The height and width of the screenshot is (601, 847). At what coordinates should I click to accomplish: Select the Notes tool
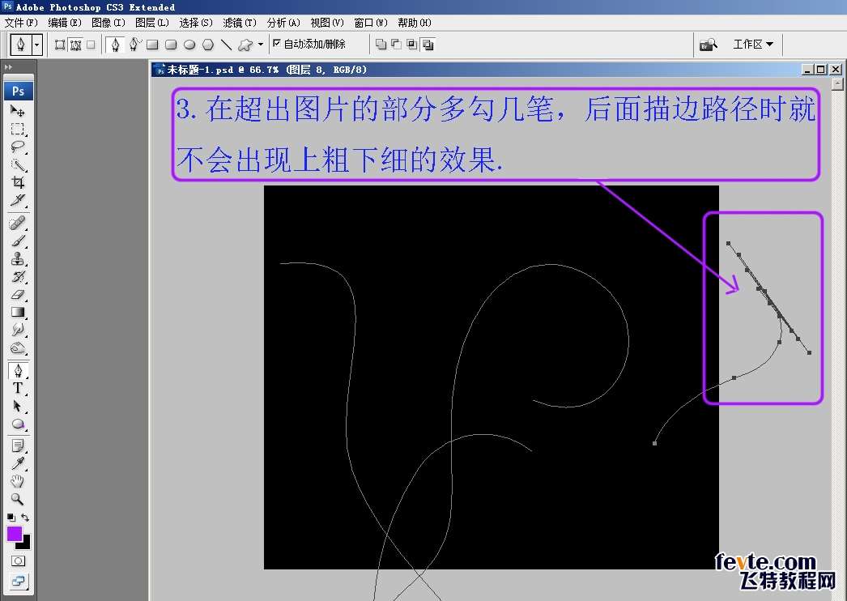[18, 445]
